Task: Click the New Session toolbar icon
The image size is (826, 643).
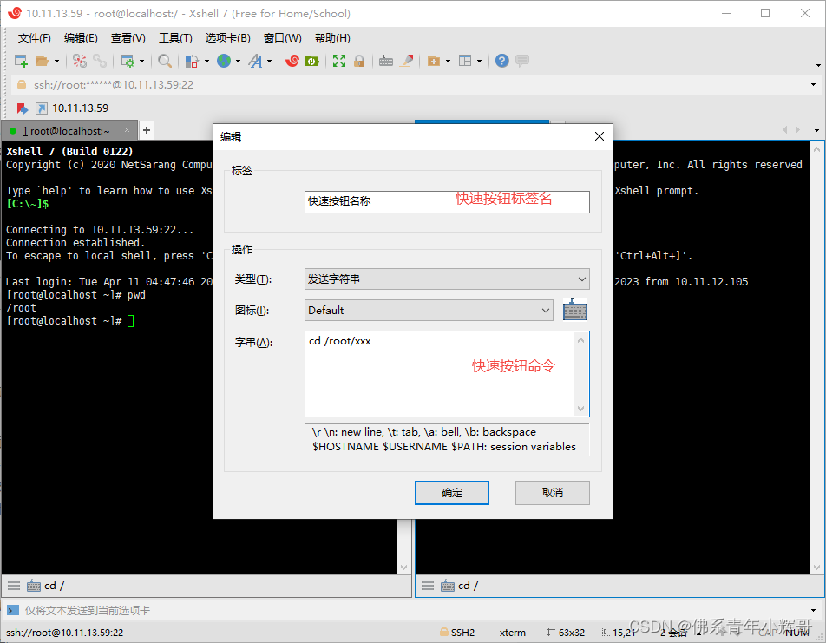Action: point(21,61)
